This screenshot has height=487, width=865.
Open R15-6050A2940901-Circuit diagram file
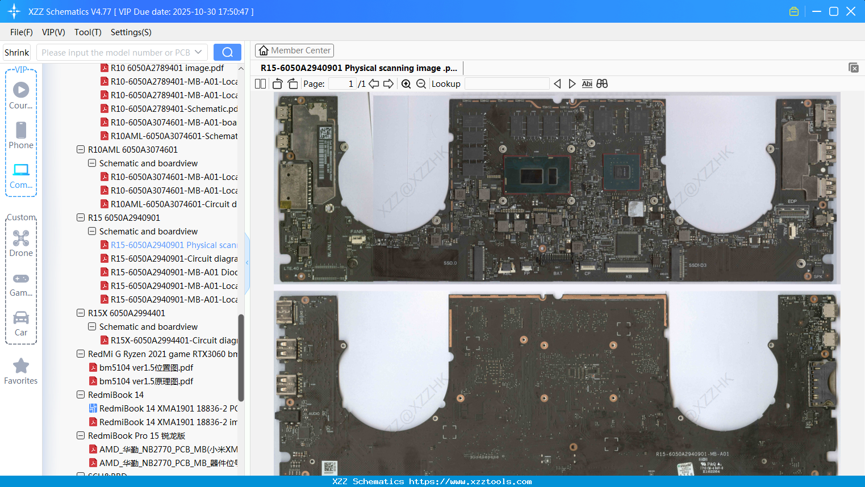169,259
